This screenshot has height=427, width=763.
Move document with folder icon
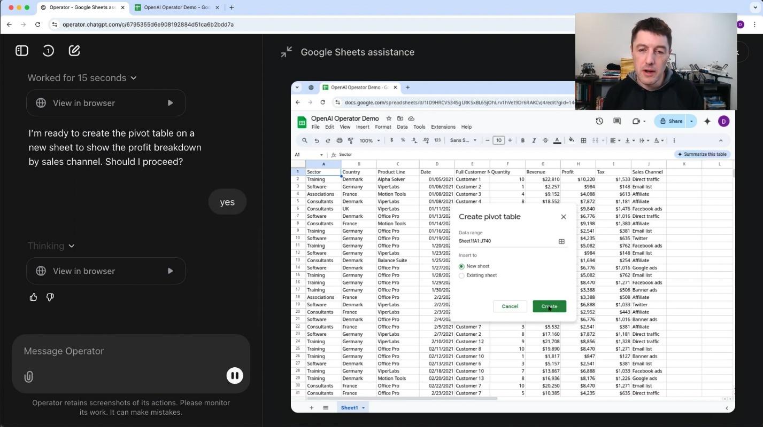click(400, 118)
